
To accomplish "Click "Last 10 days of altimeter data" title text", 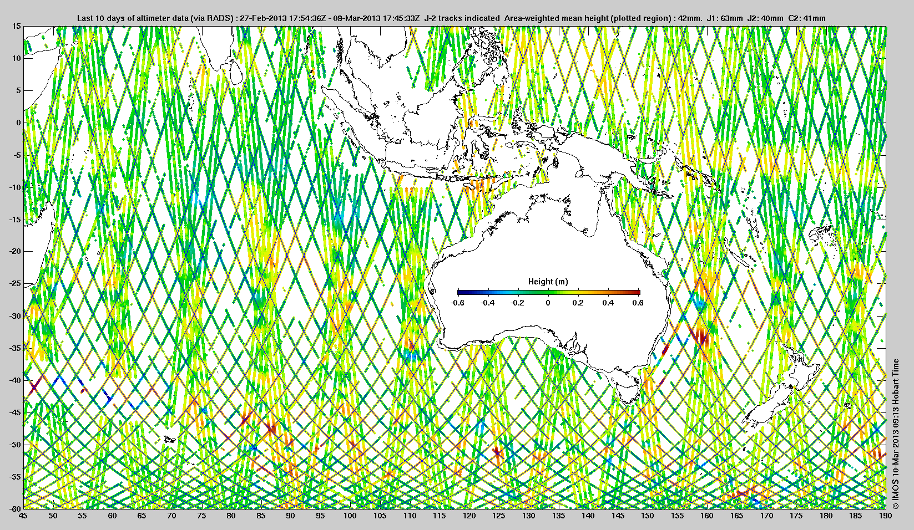I will click(x=133, y=18).
